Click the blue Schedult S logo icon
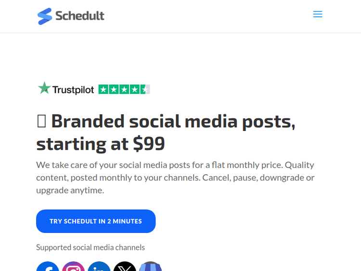The image size is (361, 271). pyautogui.click(x=45, y=16)
